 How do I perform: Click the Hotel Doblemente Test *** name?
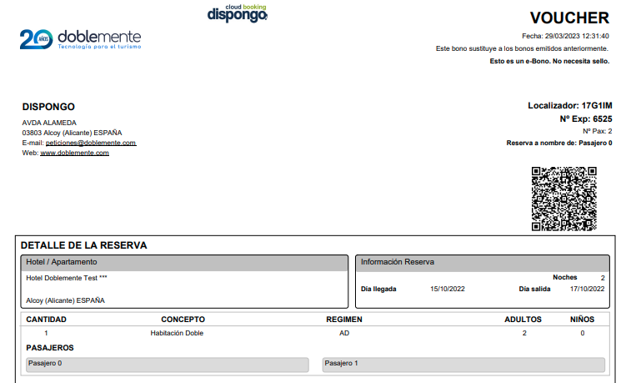(x=67, y=278)
